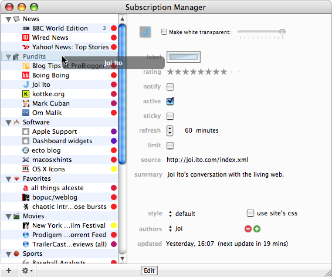Enable Make white transparent checkbox
This screenshot has width=332, height=277.
point(164,32)
